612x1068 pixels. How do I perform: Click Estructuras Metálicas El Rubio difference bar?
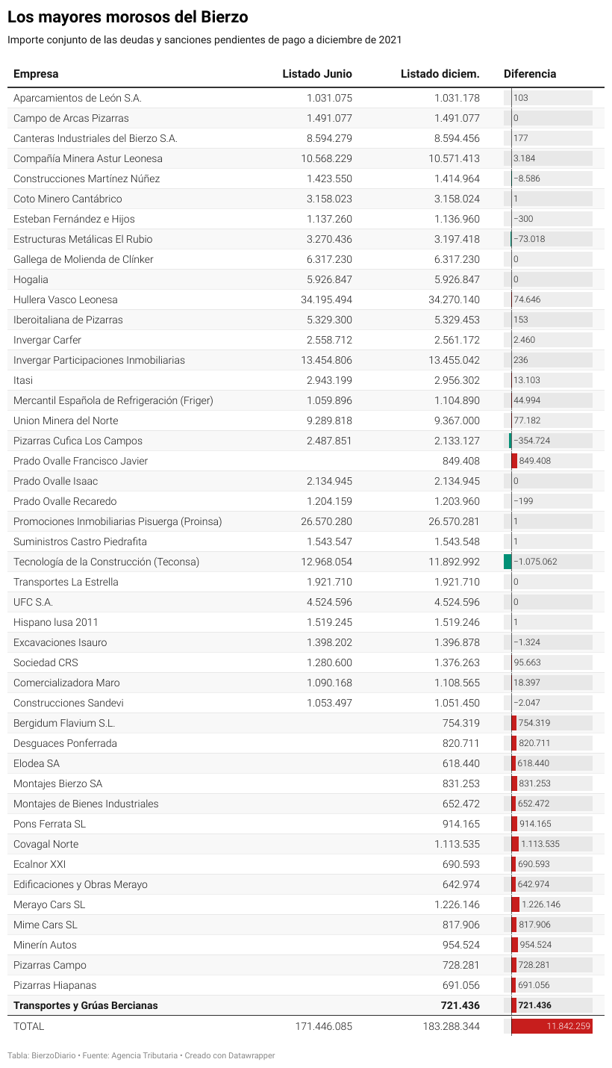pos(511,239)
